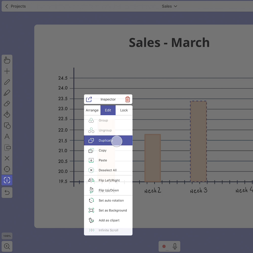The image size is (253, 253).
Task: Select the week 2 bar
Action: click(x=153, y=158)
